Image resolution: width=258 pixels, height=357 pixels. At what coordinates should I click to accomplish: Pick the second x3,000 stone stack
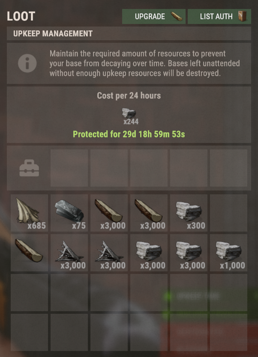(189, 253)
